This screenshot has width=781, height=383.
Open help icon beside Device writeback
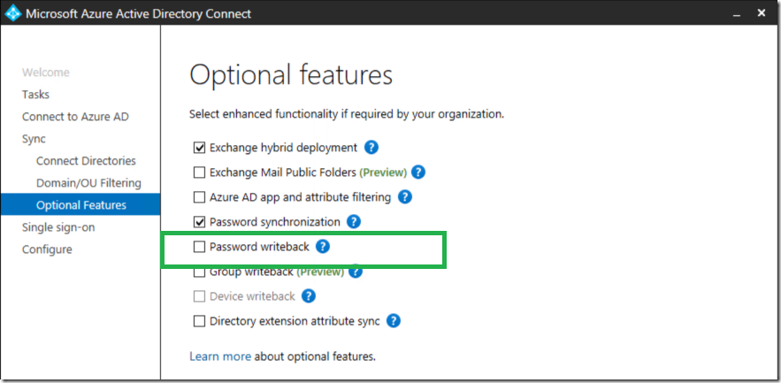(x=309, y=296)
